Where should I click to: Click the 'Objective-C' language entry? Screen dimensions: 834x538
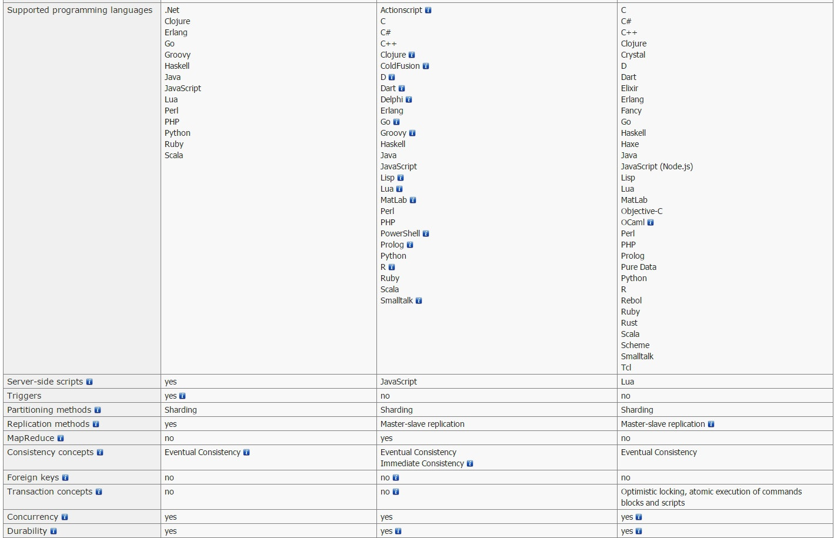pyautogui.click(x=642, y=211)
